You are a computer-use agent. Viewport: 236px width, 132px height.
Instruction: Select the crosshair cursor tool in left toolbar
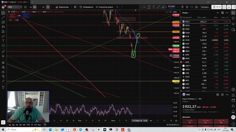pos(3,13)
